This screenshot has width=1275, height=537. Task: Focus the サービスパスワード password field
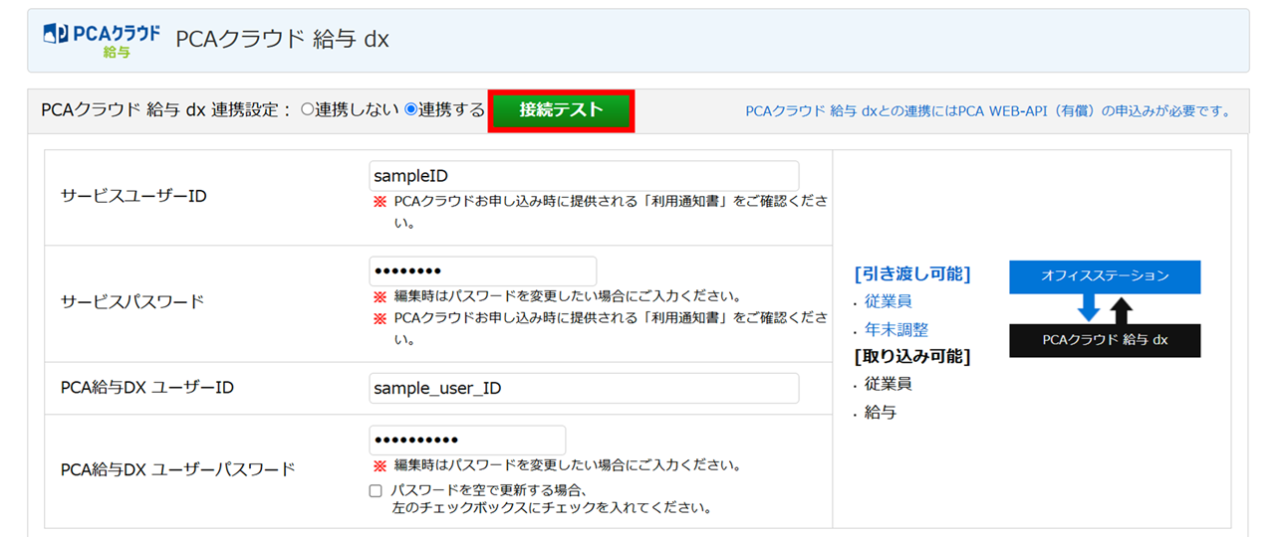click(482, 271)
